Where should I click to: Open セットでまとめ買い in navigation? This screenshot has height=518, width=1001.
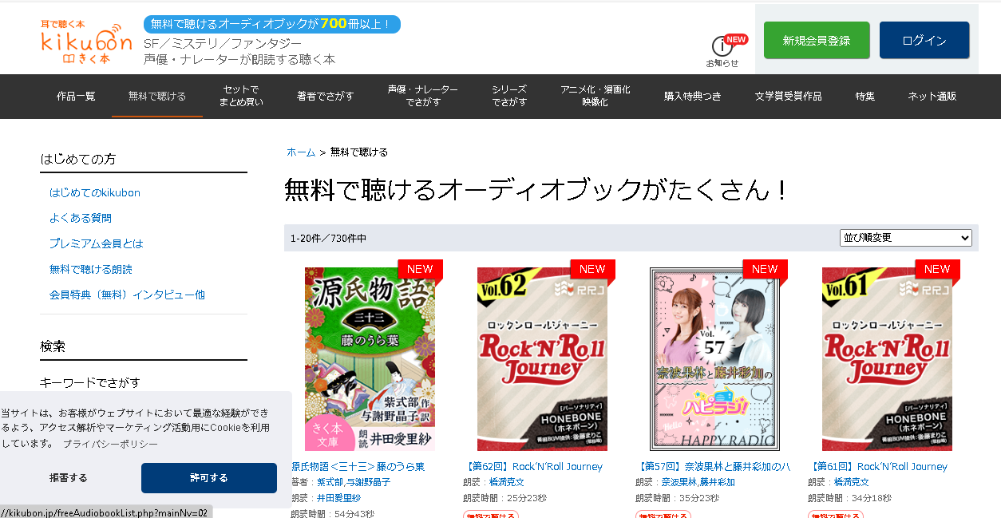pyautogui.click(x=241, y=97)
